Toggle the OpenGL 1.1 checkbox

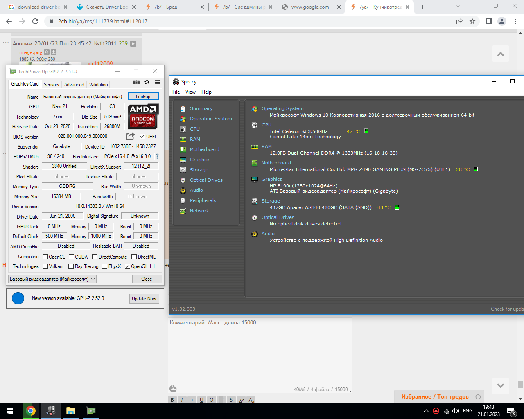(x=128, y=266)
